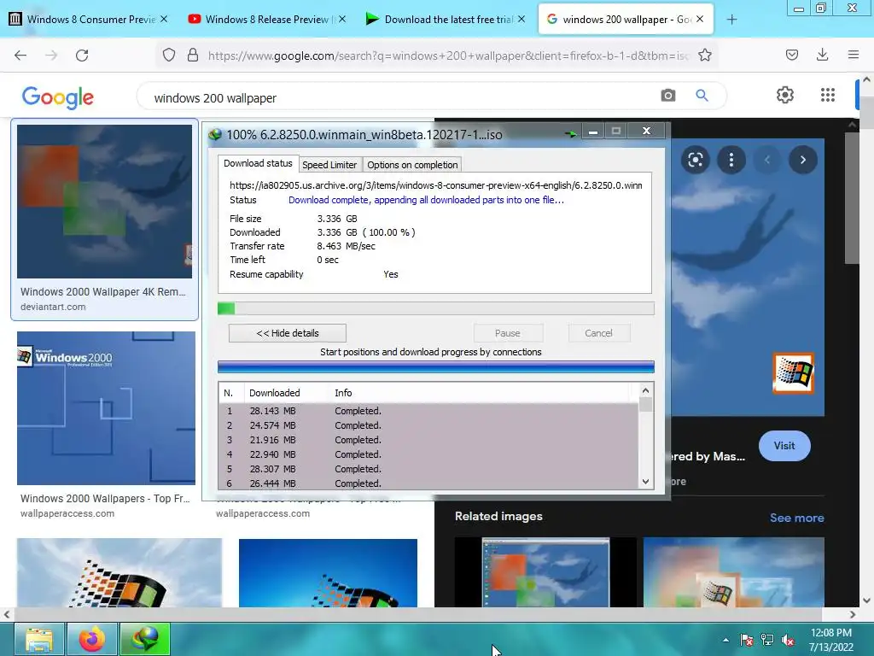The image size is (874, 656).
Task: Open the tracking protection shield icon
Action: tap(169, 55)
